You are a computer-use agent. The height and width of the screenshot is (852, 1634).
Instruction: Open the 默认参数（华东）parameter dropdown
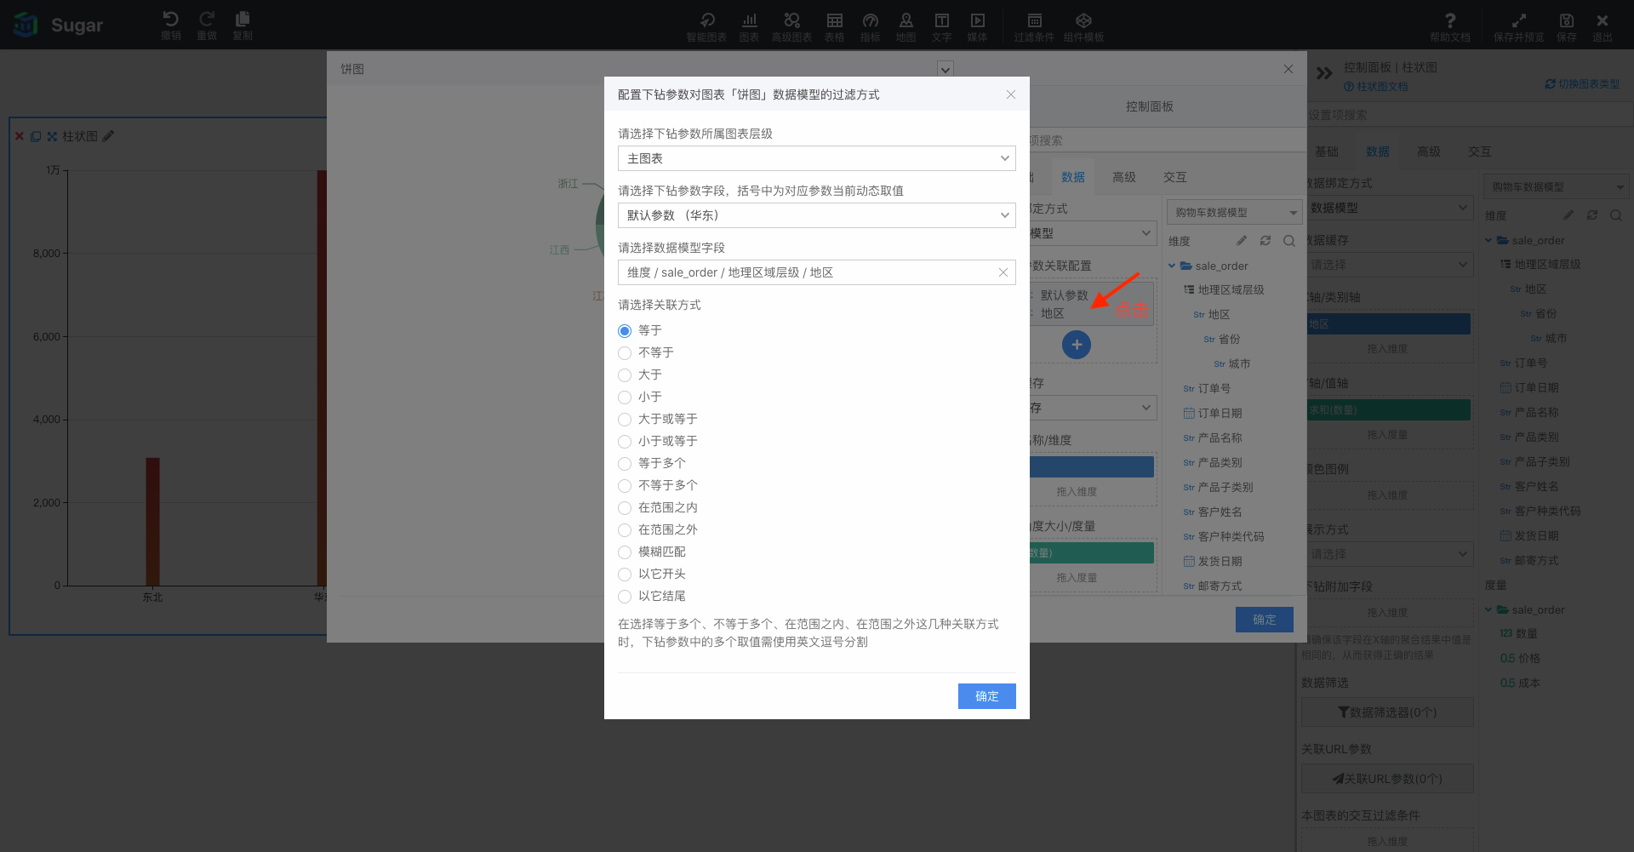tap(817, 215)
